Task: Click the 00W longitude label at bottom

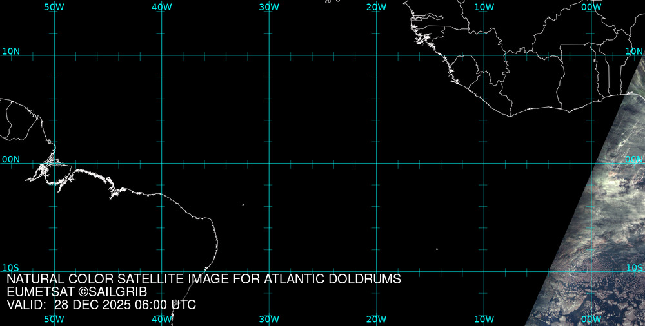Action: [x=591, y=319]
